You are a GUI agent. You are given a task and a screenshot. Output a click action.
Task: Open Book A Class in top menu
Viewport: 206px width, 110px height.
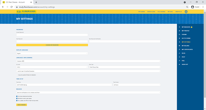coord(151,12)
